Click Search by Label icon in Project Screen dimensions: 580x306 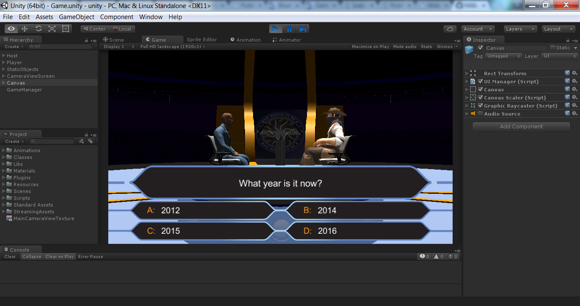[x=90, y=142]
